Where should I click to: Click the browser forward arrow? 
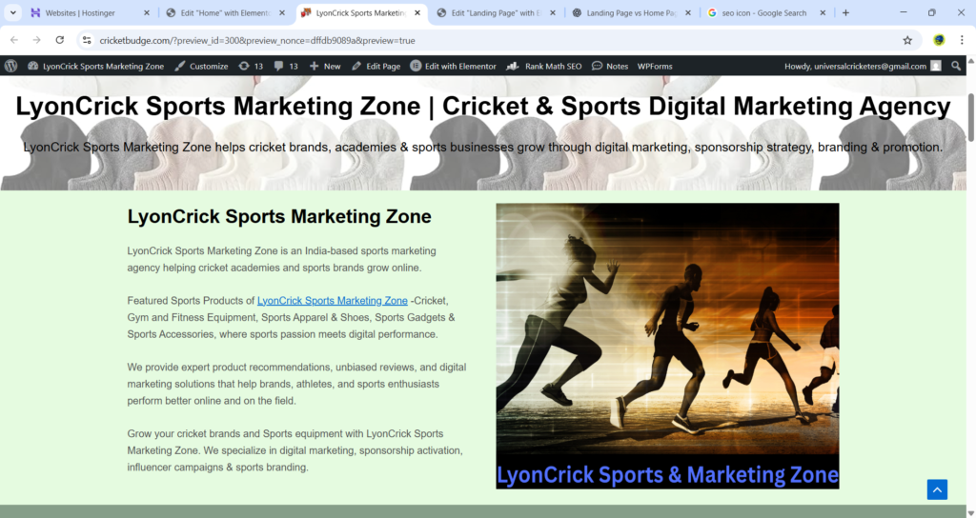[x=37, y=40]
